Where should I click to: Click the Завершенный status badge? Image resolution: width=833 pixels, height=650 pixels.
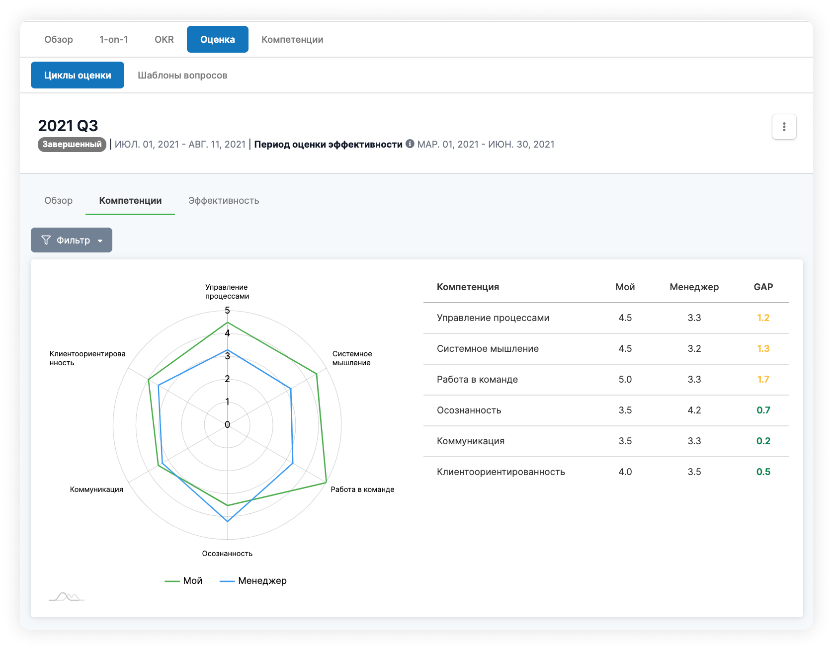click(x=72, y=144)
